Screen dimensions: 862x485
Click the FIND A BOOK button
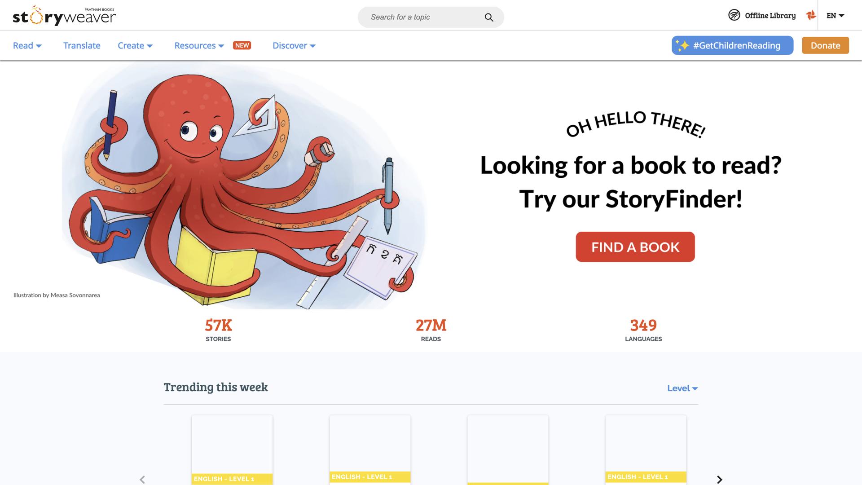click(x=635, y=247)
